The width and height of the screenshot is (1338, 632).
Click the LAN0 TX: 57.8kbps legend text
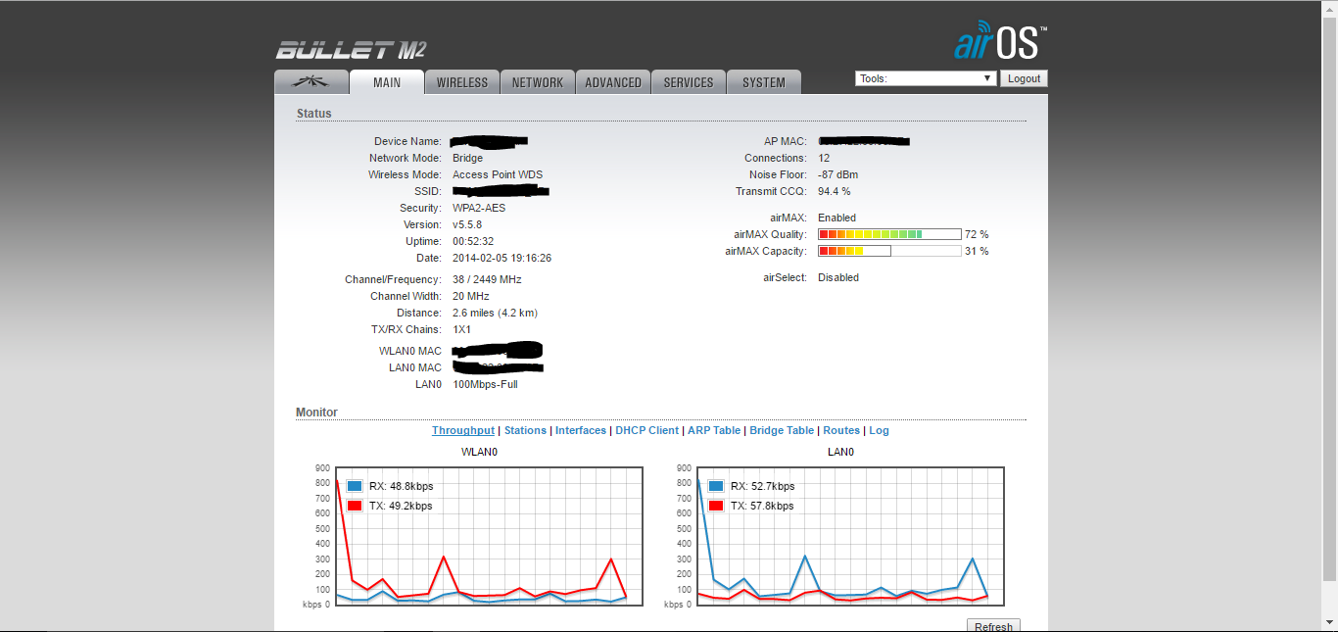click(762, 506)
